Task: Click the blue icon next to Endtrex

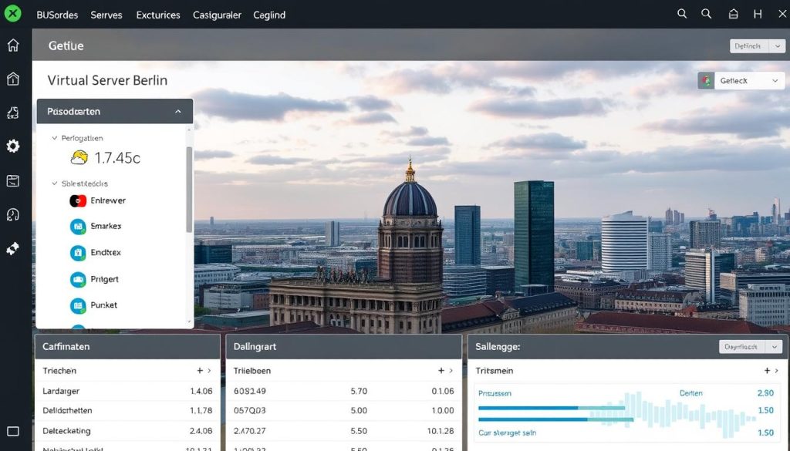Action: click(x=78, y=253)
